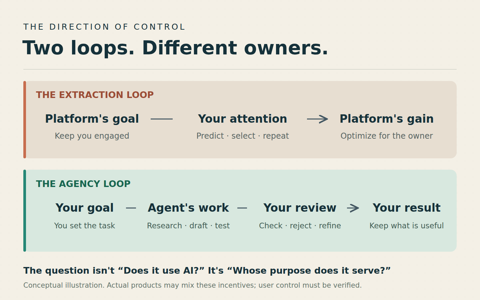Select the "Platform's goal" step title
This screenshot has width=480, height=300.
point(92,119)
